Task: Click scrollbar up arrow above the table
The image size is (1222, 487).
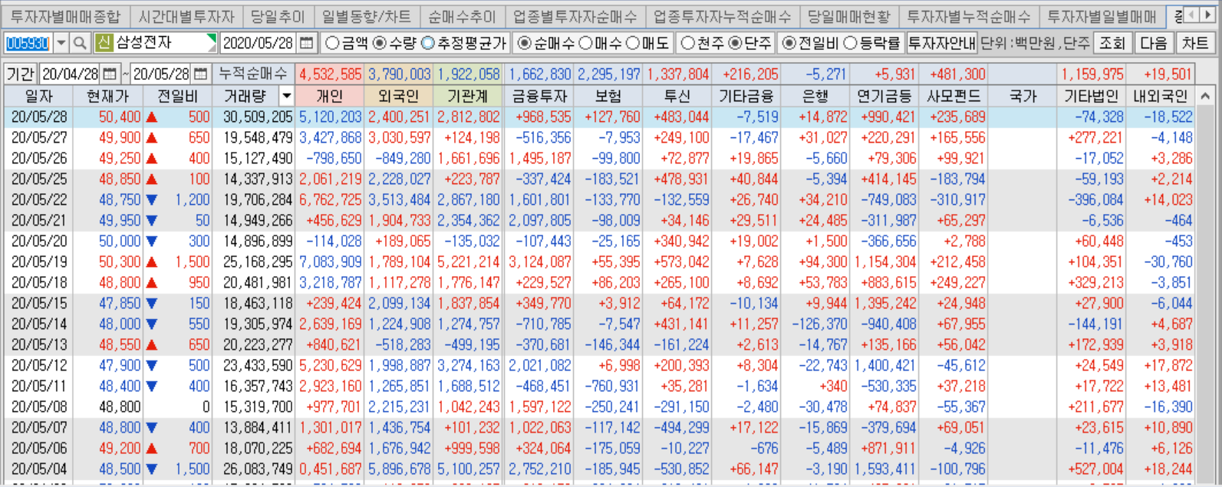Action: pyautogui.click(x=1205, y=97)
